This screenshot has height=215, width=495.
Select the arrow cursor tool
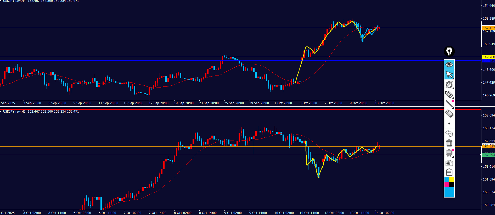tap(449, 74)
